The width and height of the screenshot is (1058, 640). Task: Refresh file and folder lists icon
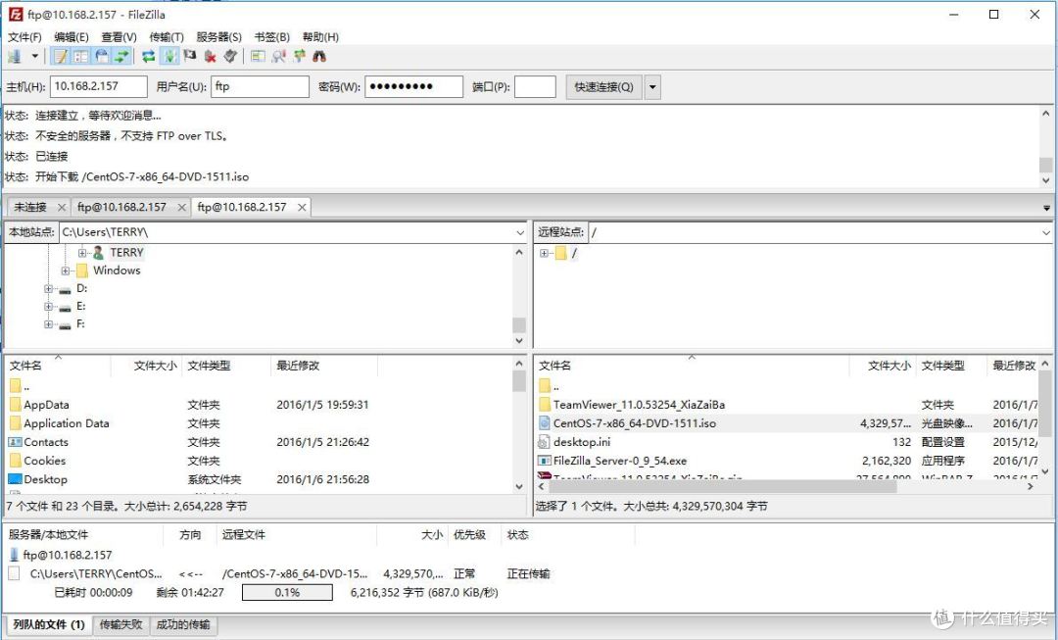(x=149, y=57)
